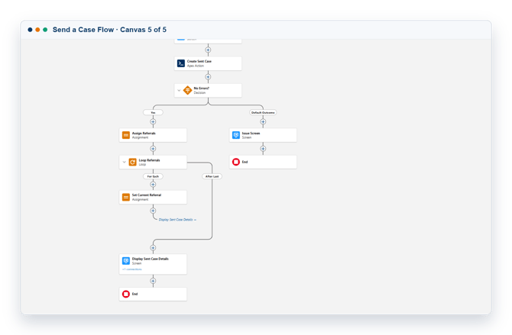
Task: Collapse the No Errors? decision chevron
Action: click(179, 90)
